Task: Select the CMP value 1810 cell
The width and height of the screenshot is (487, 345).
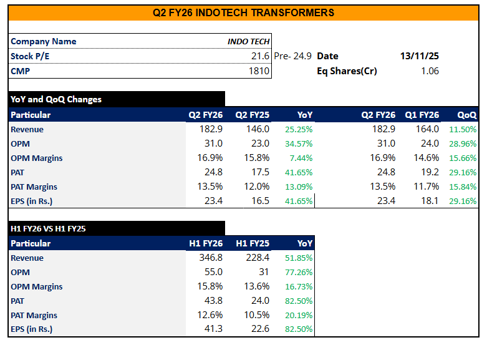Action: click(258, 71)
